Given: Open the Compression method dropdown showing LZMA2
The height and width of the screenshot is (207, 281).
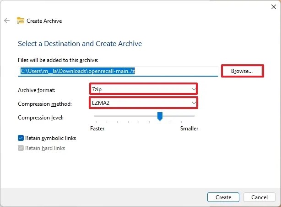Looking at the screenshot, I should [143, 103].
